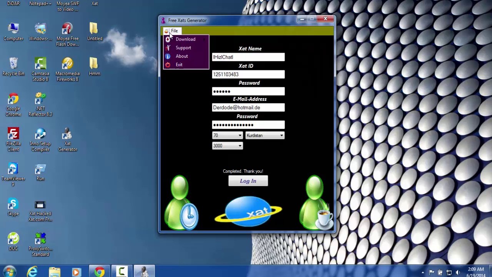
Task: Open Action Center flag icon
Action: 432,273
